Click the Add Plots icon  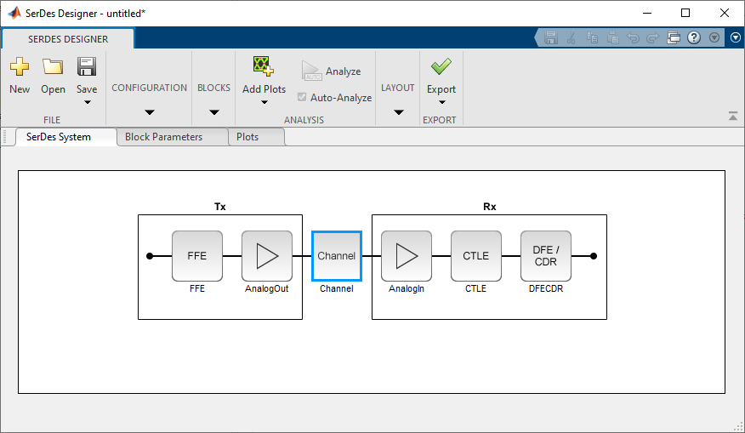coord(264,67)
